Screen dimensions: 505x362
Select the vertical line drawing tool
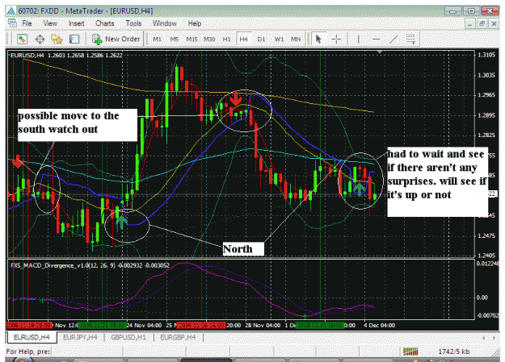(x=358, y=40)
